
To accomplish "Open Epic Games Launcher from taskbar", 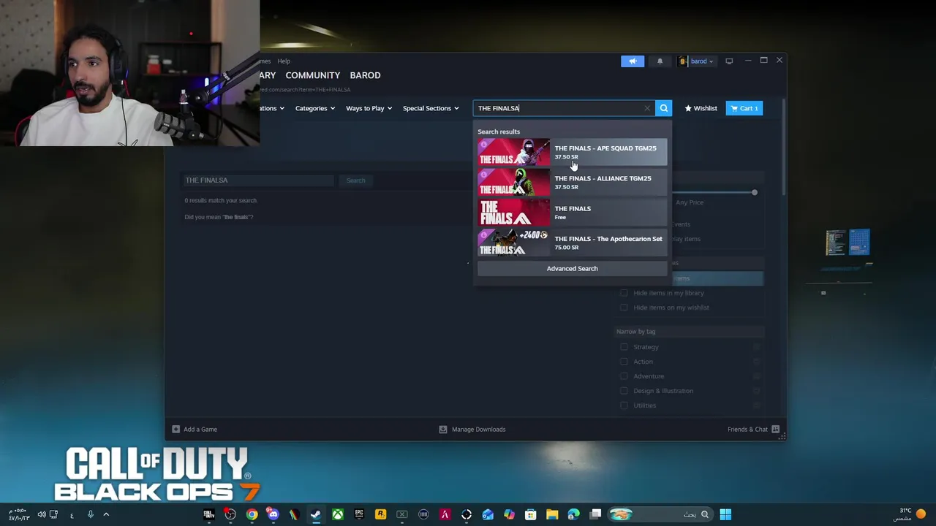I will pyautogui.click(x=359, y=514).
